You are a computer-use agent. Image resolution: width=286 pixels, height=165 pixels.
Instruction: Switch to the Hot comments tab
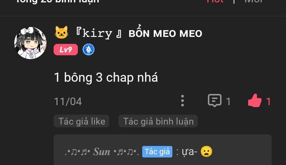[215, 1]
